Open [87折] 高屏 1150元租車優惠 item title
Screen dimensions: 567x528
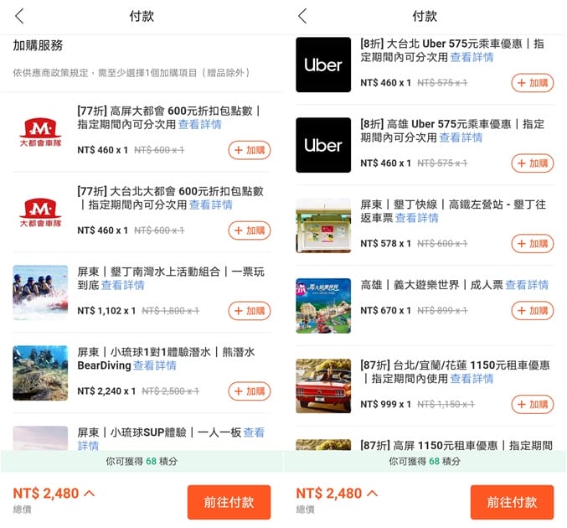tap(456, 445)
